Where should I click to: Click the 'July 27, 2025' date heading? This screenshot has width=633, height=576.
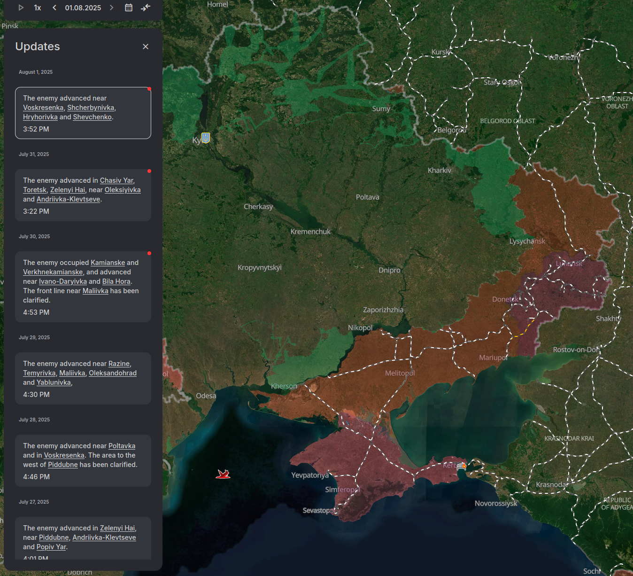point(34,502)
